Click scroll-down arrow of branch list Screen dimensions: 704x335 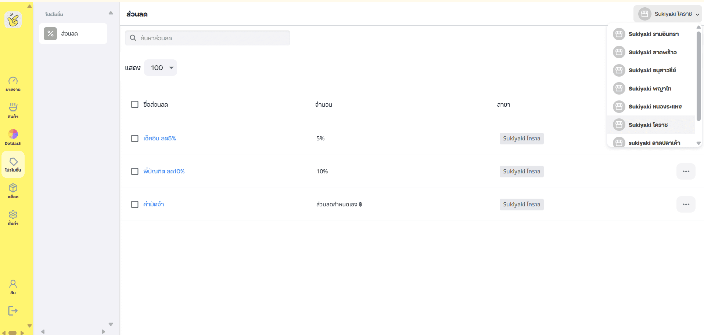point(698,143)
